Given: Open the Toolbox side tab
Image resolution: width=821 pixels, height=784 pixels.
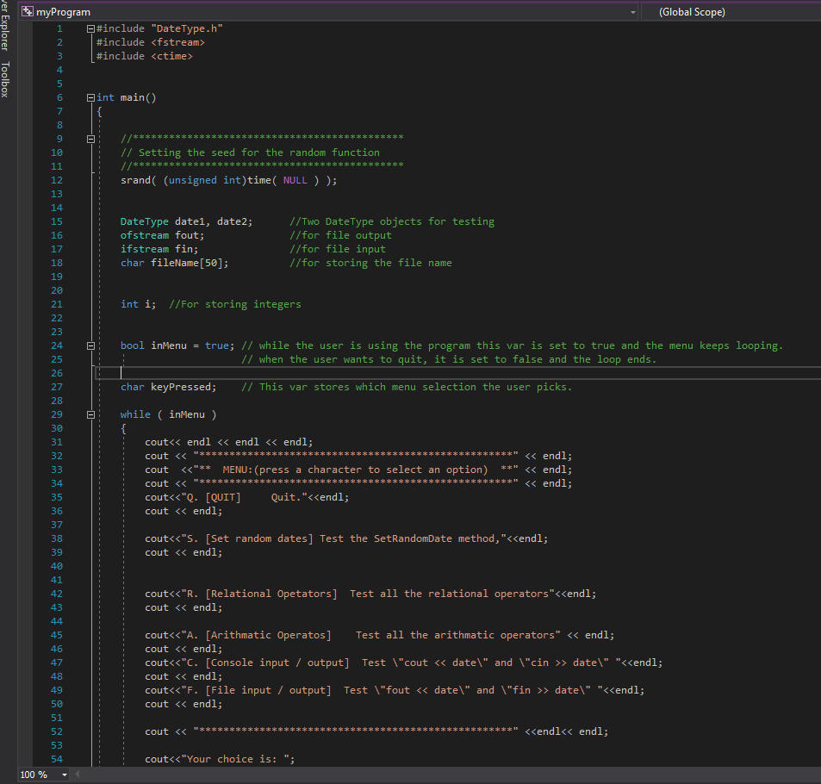Looking at the screenshot, I should tap(6, 79).
